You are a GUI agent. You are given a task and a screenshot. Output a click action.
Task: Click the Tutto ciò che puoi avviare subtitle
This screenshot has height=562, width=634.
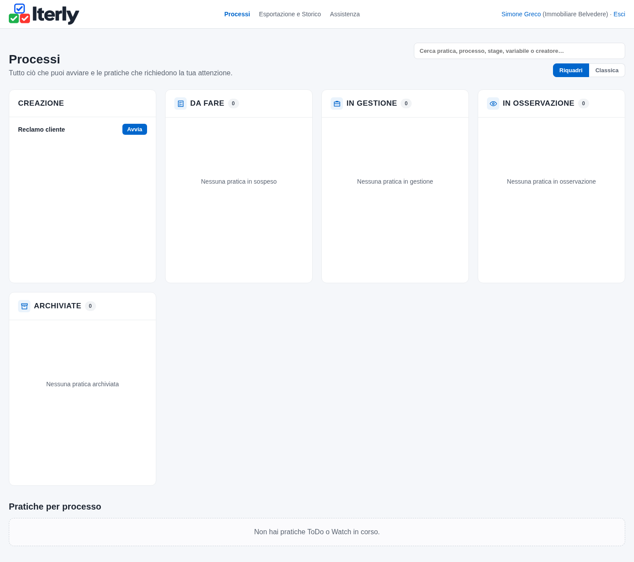click(x=121, y=73)
